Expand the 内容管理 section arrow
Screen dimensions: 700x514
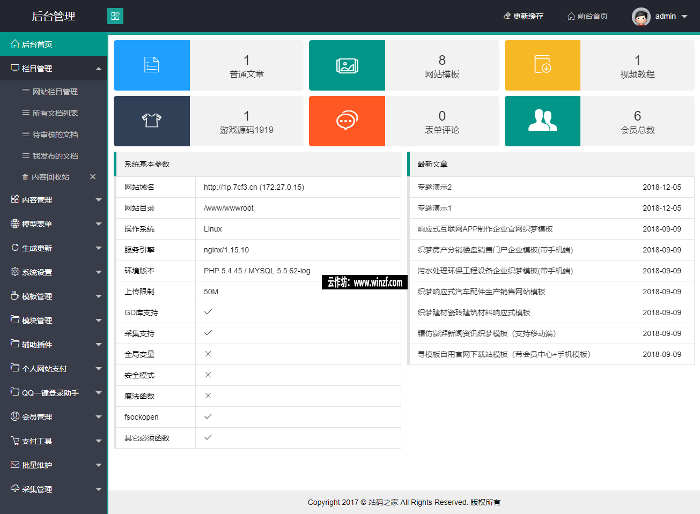pyautogui.click(x=99, y=200)
